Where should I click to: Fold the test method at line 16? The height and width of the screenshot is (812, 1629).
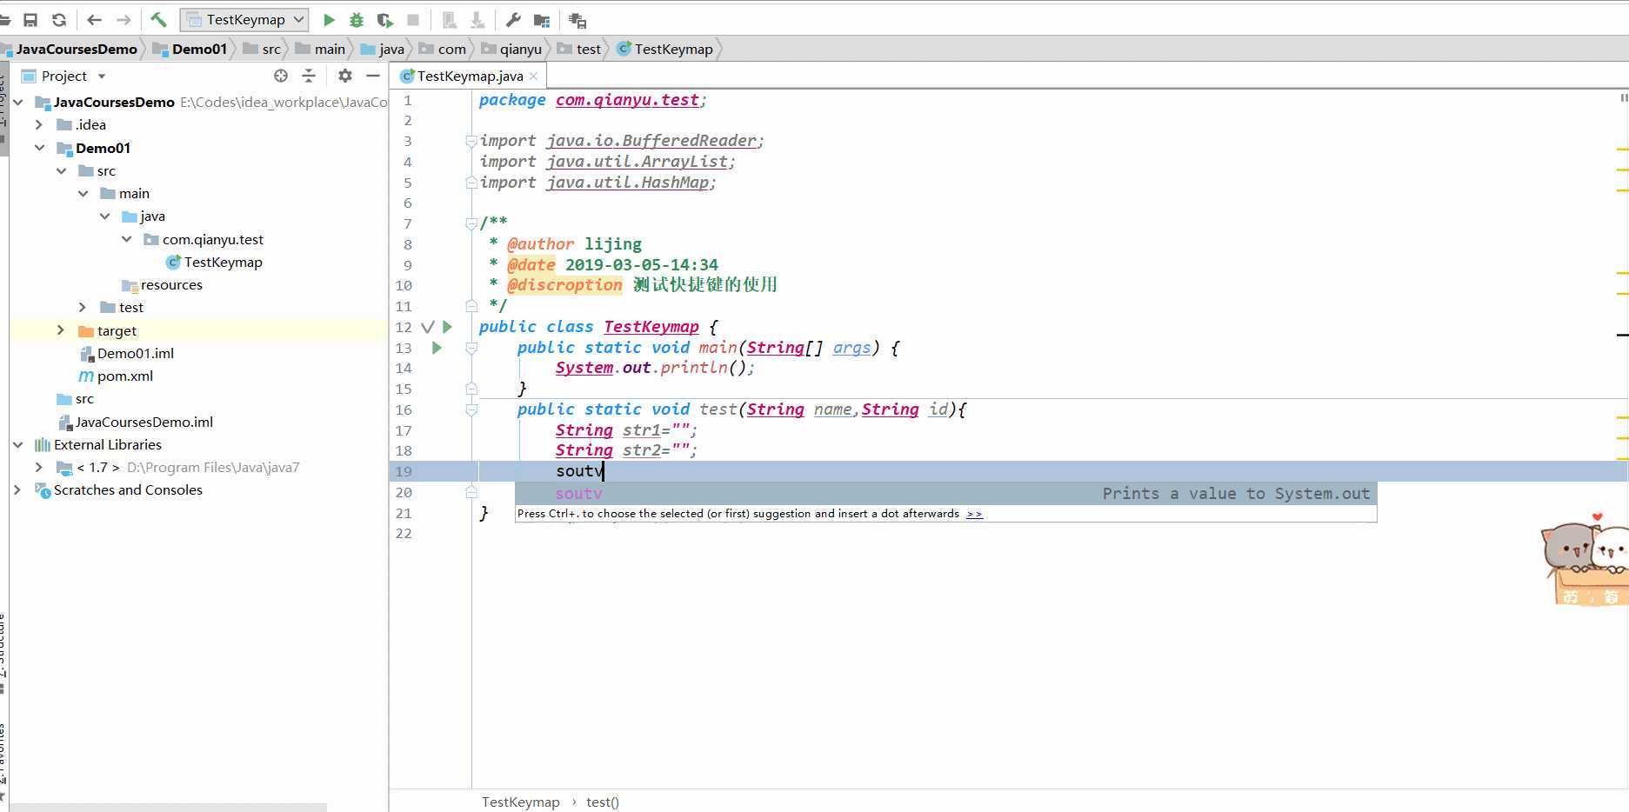471,409
